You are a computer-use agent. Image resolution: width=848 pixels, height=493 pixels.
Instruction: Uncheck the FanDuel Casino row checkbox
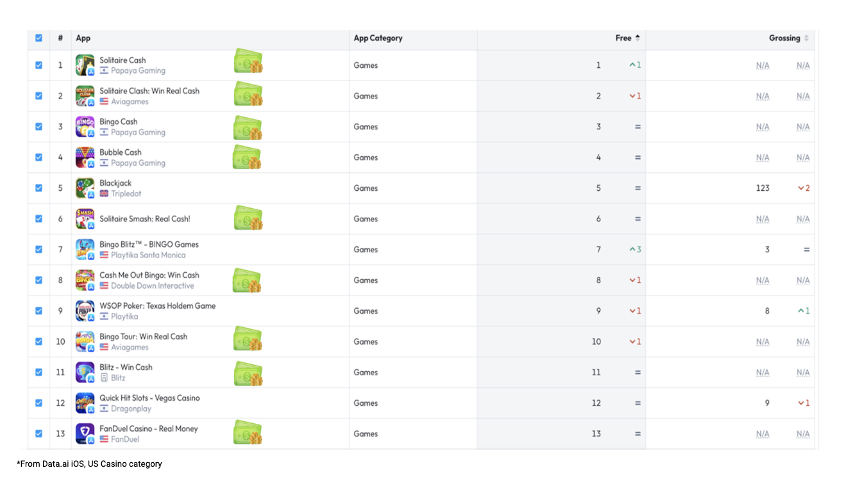coord(38,434)
